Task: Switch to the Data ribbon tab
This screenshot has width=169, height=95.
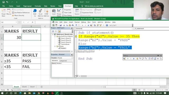Action: 46,6
